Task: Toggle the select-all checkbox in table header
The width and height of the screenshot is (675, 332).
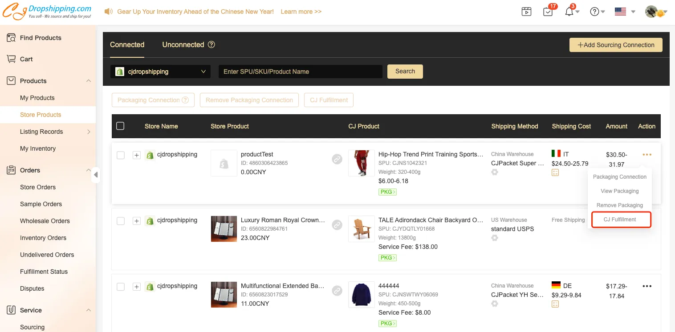Action: pos(120,126)
